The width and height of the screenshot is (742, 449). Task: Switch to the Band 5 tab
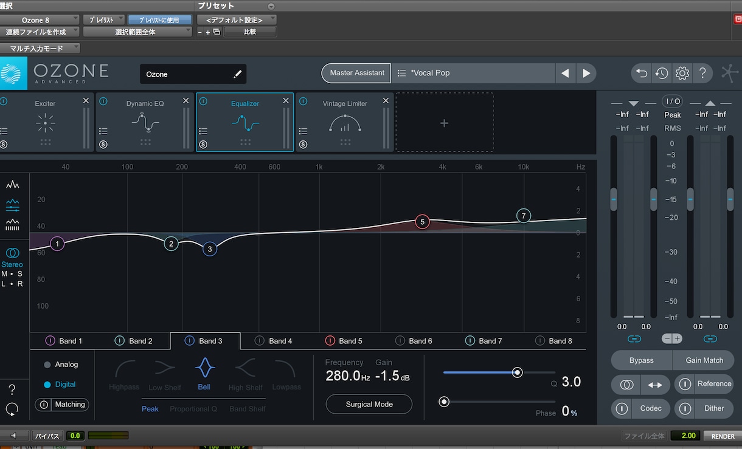point(344,341)
